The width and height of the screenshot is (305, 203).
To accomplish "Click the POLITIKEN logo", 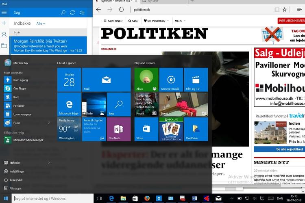I will [155, 33].
